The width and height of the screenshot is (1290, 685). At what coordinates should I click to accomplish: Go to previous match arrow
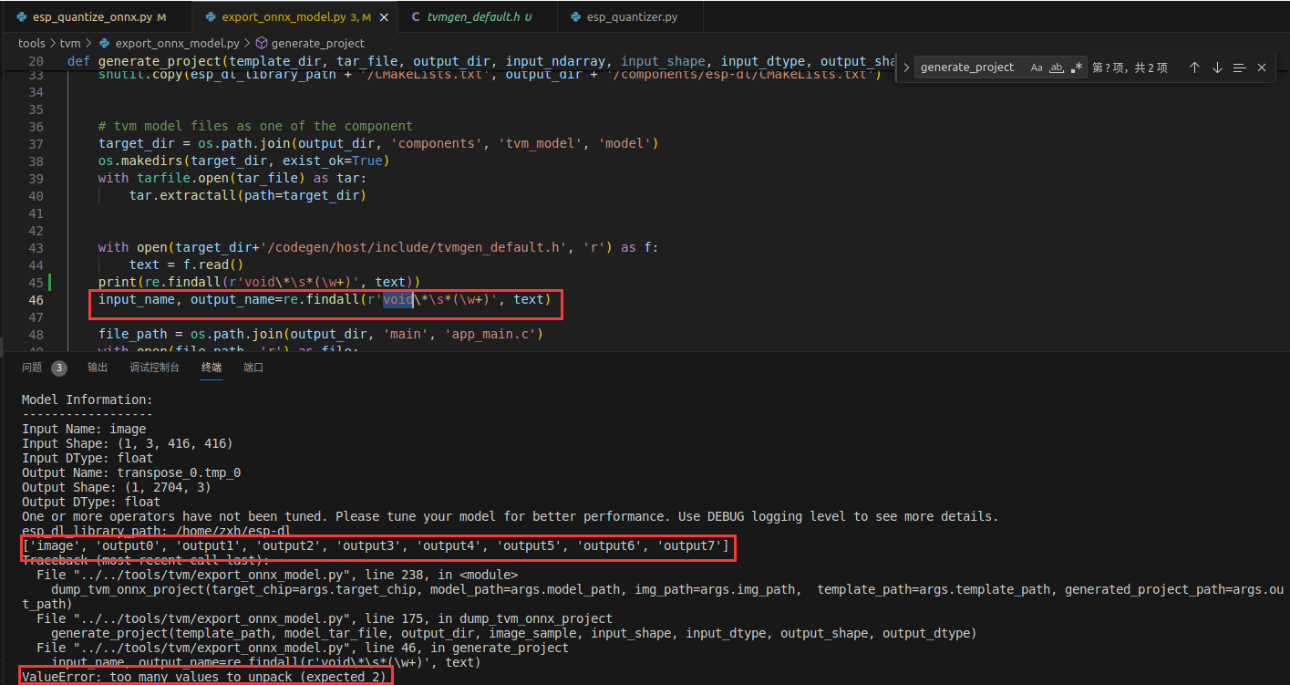tap(1194, 67)
